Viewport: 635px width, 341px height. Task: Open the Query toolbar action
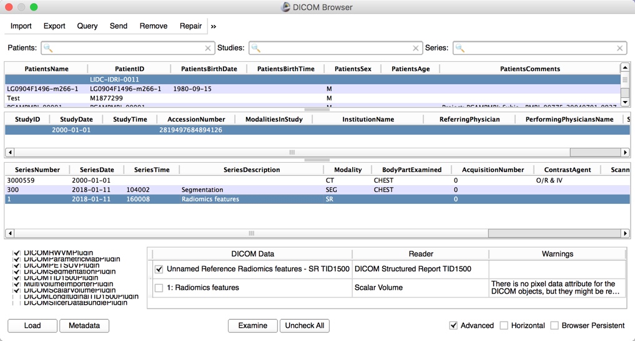[x=87, y=26]
